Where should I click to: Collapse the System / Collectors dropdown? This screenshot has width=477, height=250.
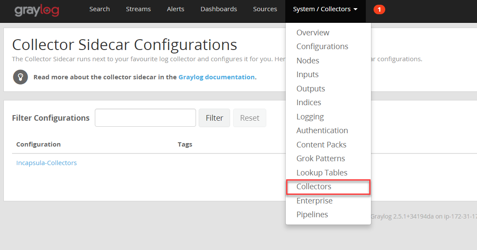coord(325,9)
